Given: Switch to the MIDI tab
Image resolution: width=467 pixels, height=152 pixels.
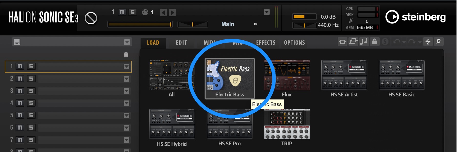Looking at the screenshot, I should tap(209, 43).
